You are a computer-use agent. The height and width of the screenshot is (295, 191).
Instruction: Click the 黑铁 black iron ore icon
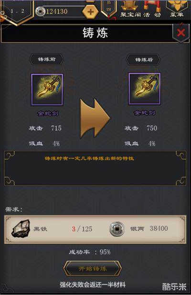point(21,228)
